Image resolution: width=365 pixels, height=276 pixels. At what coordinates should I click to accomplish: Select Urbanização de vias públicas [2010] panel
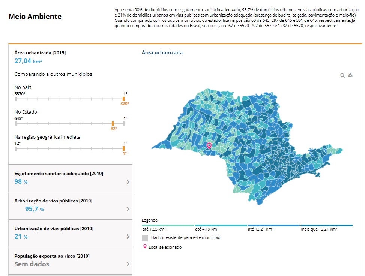(x=71, y=233)
